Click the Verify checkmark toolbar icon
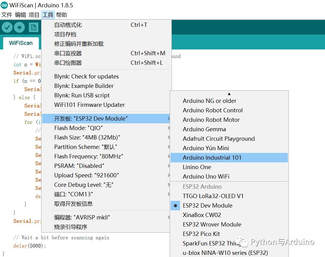 [x=7, y=27]
